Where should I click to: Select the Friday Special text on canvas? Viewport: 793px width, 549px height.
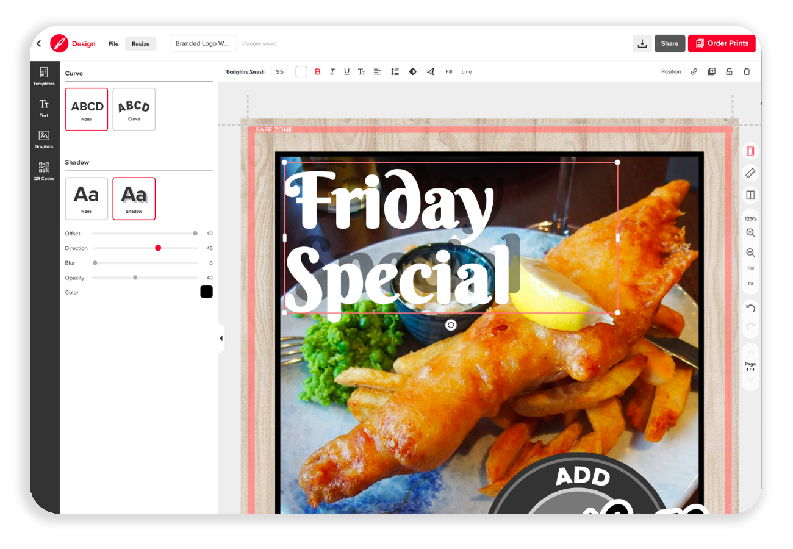(x=451, y=237)
